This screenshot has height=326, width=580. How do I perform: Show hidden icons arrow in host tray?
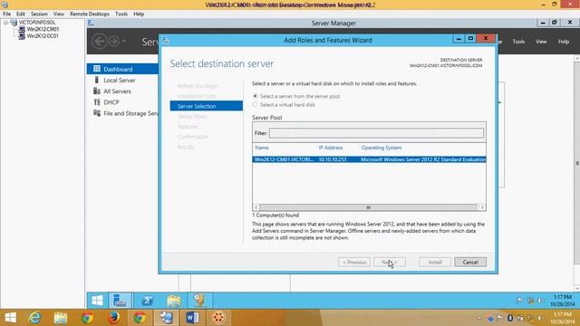tap(479, 318)
